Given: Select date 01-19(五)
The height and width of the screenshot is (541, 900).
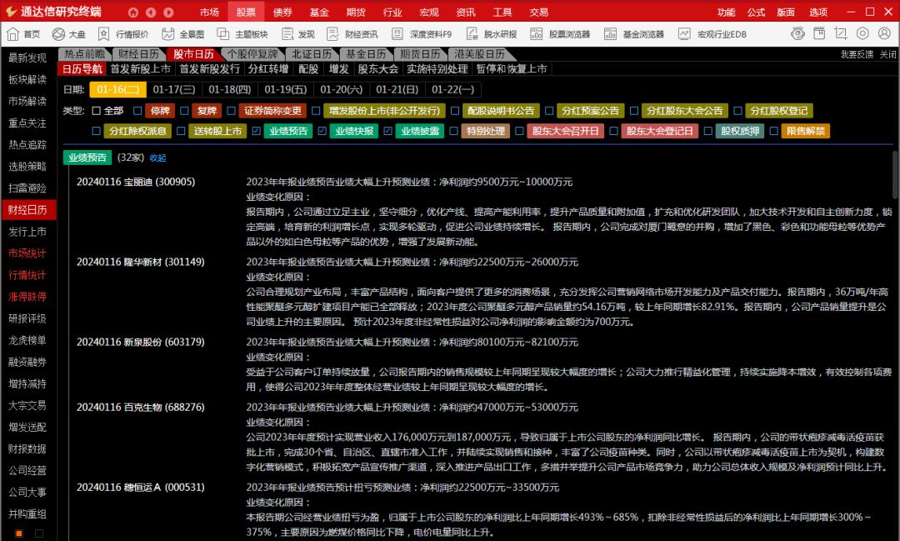Looking at the screenshot, I should (x=285, y=89).
